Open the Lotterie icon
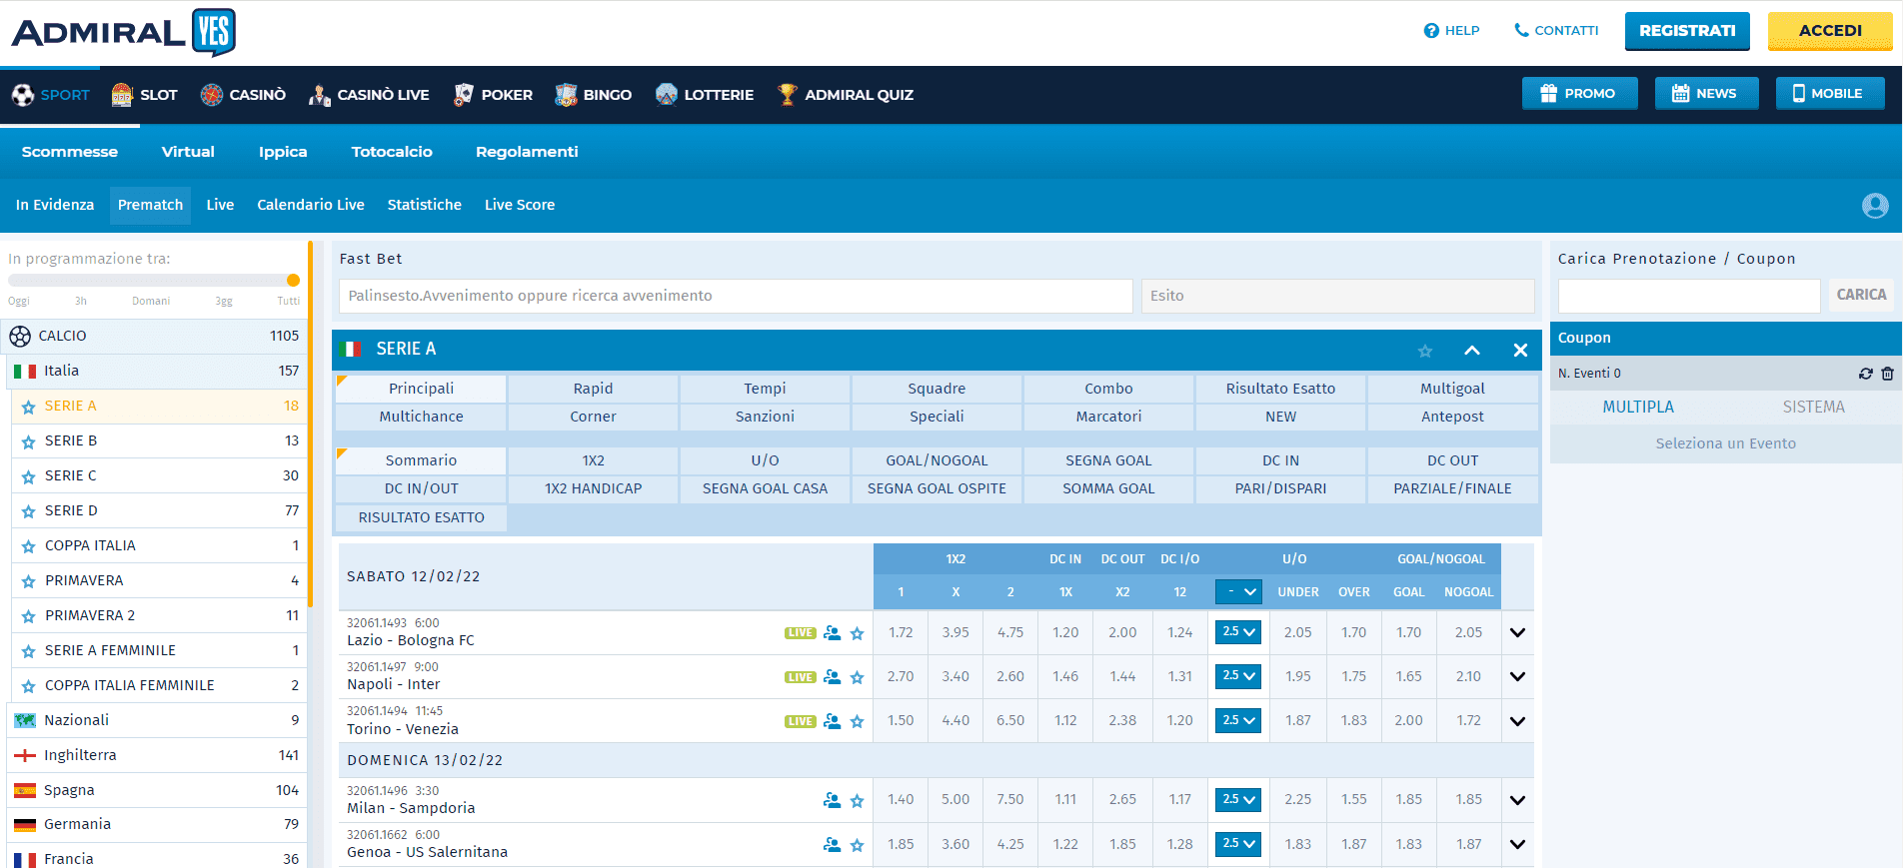This screenshot has width=1903, height=868. click(x=667, y=95)
